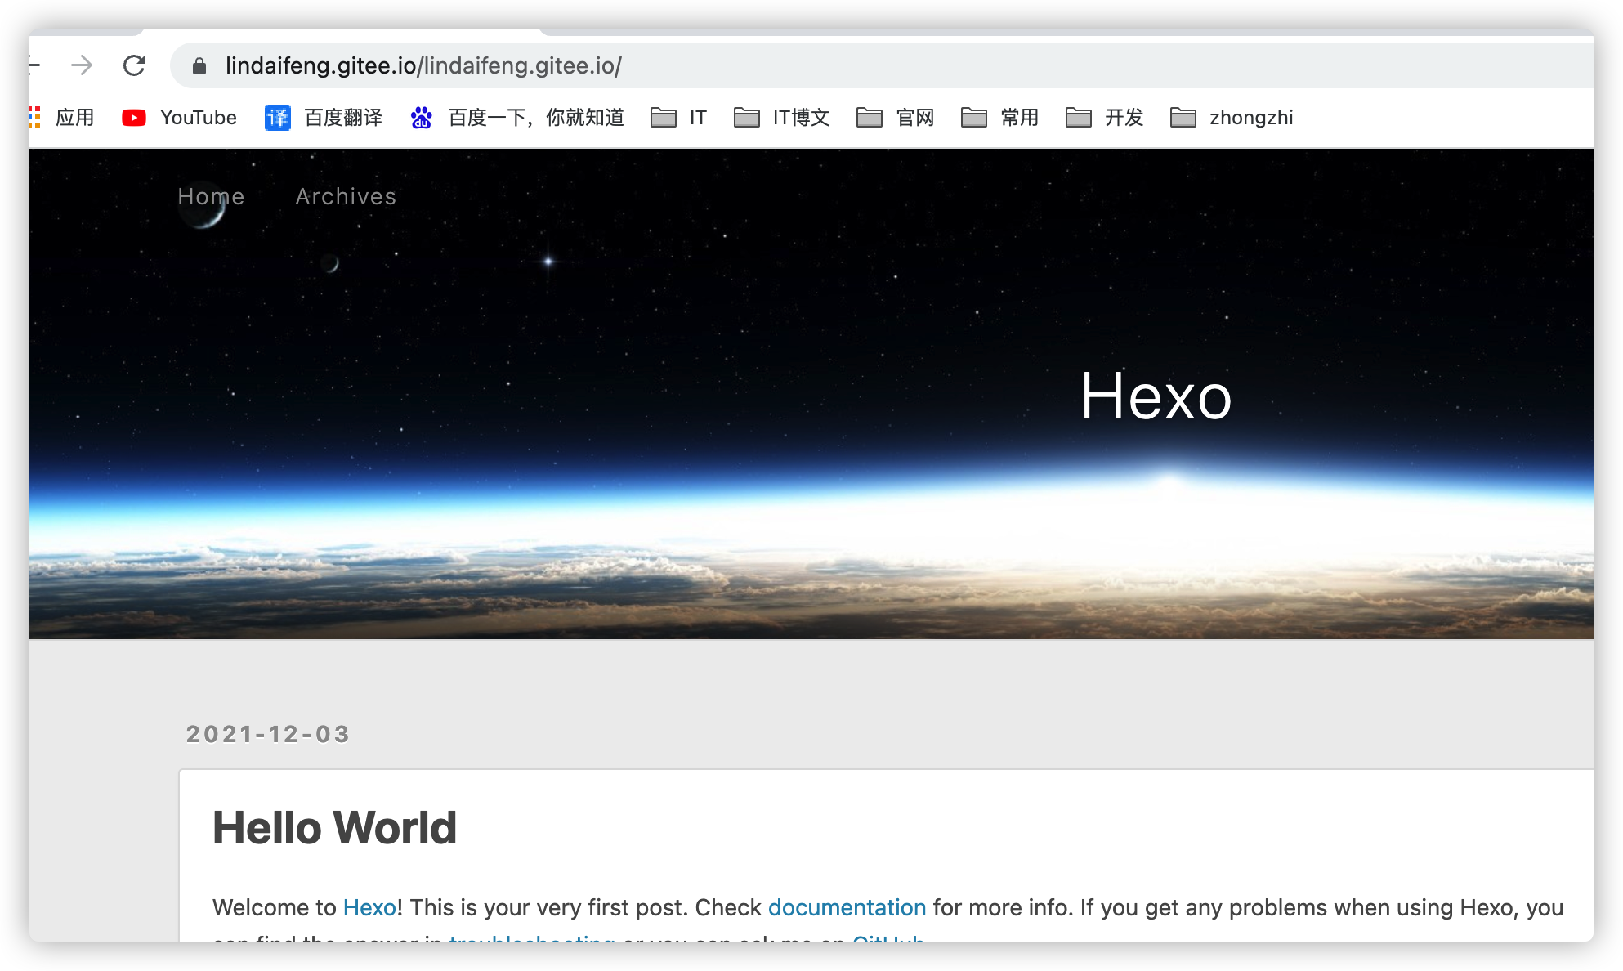Go to the Home nav item
Screen dimensions: 1623x971
[211, 196]
